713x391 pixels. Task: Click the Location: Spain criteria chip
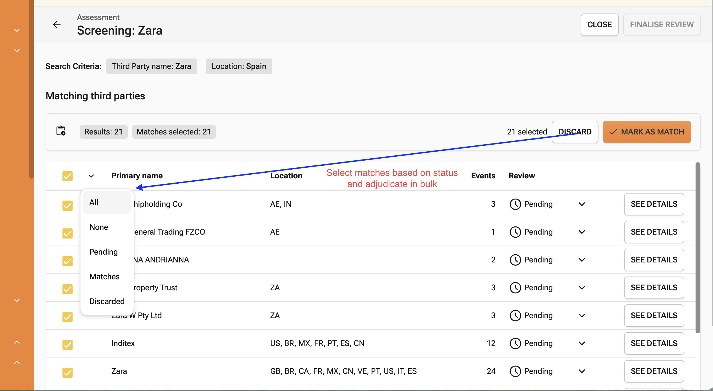(239, 66)
